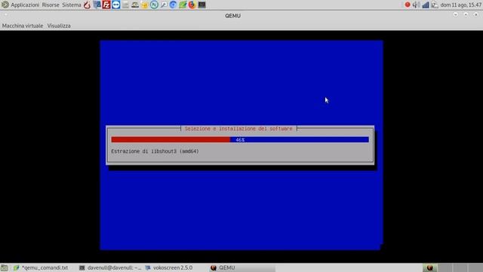Launch the blue Chromium browser icon
The image size is (483, 272).
point(173,5)
